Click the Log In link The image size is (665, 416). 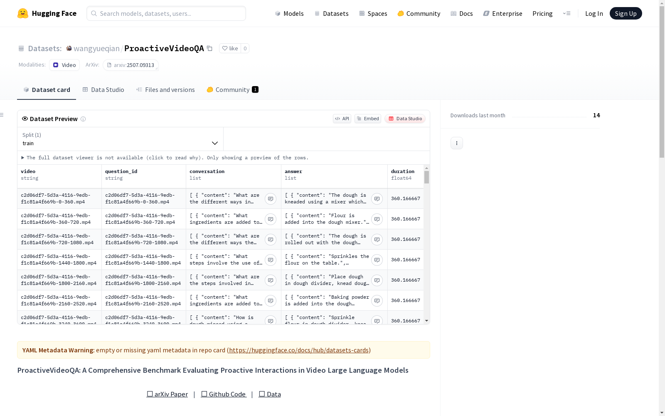click(x=594, y=14)
